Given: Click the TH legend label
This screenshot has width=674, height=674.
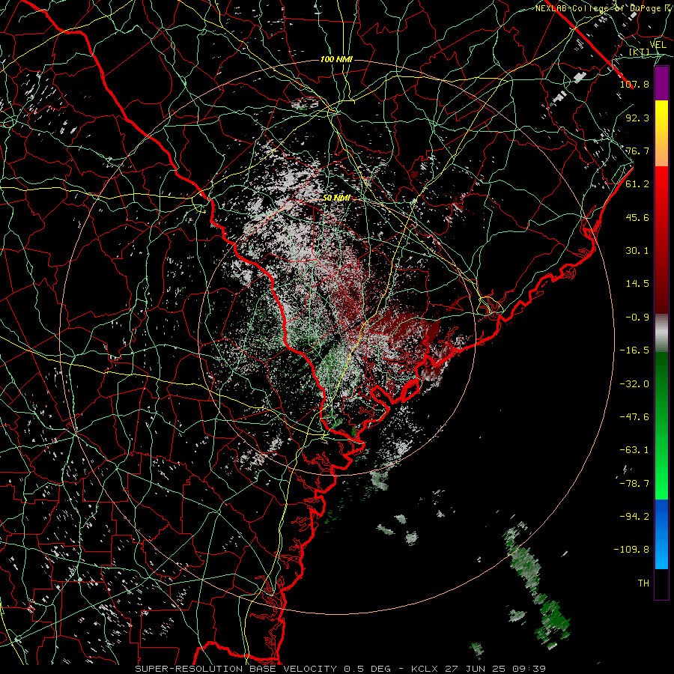Looking at the screenshot, I should tap(643, 583).
